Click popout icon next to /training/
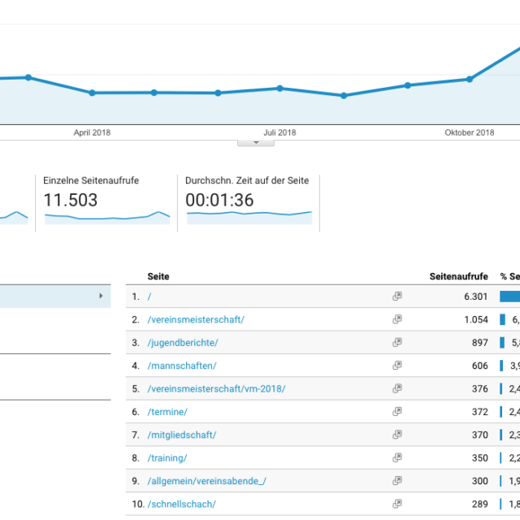 coord(396,458)
